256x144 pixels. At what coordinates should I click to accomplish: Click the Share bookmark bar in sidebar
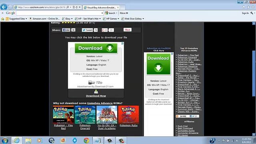(188, 116)
